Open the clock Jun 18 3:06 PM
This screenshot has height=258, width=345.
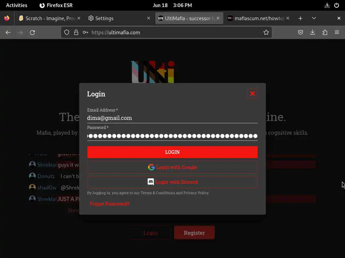172,5
